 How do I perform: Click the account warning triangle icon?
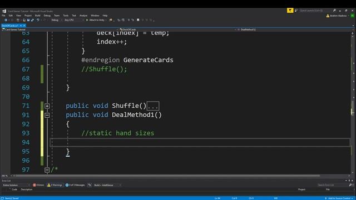point(328,16)
